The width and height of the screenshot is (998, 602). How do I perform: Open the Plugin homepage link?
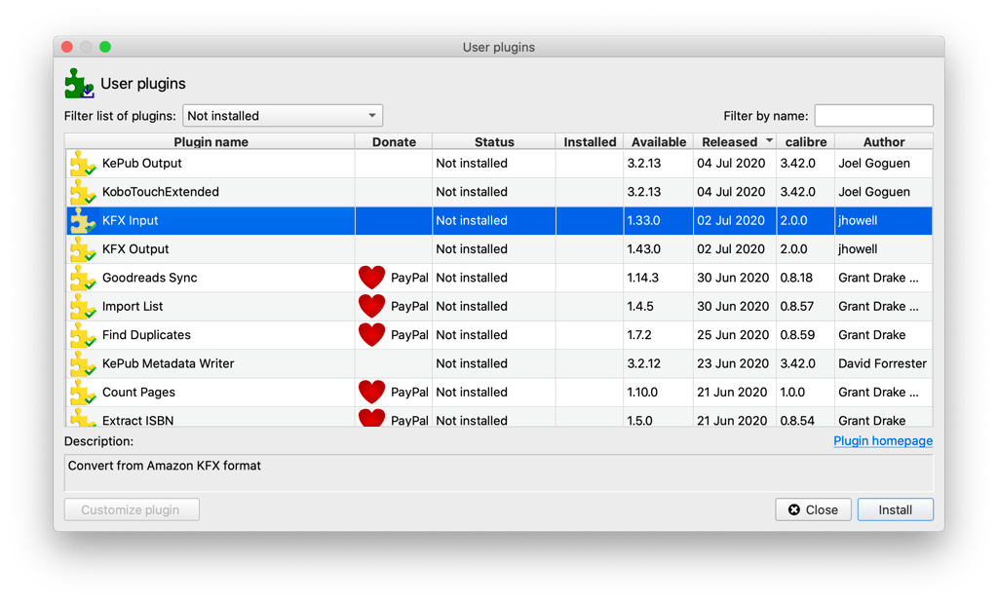(x=882, y=441)
